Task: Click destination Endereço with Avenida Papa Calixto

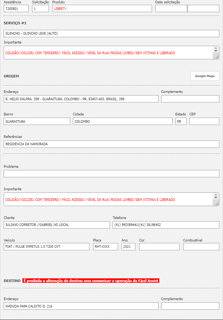Action: pos(81,306)
